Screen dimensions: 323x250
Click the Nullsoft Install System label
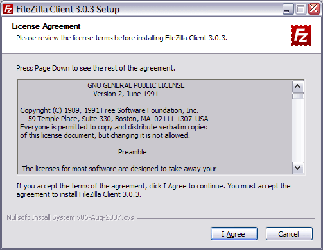click(70, 217)
